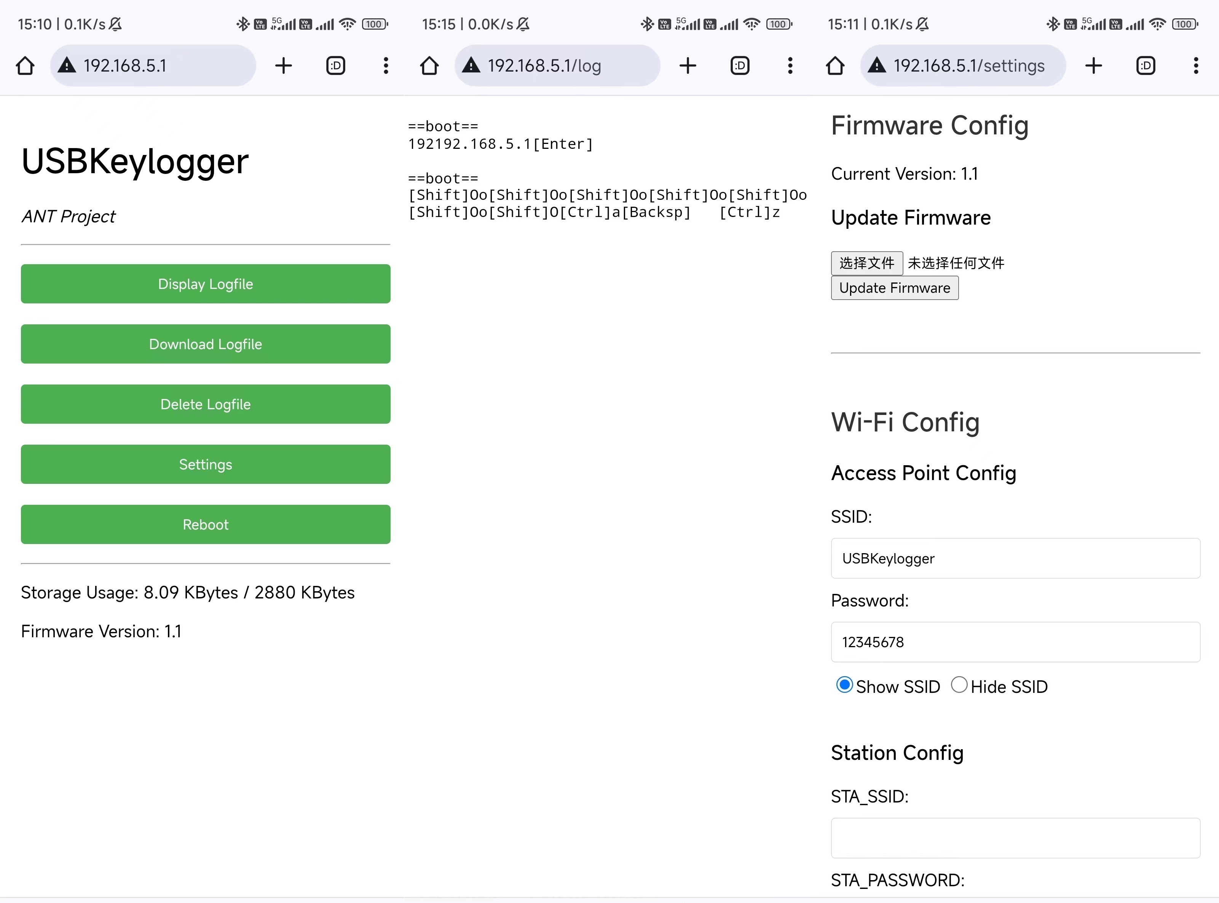Screen dimensions: 1219x903
Task: Open a new tab in the log page browser
Action: click(x=688, y=65)
